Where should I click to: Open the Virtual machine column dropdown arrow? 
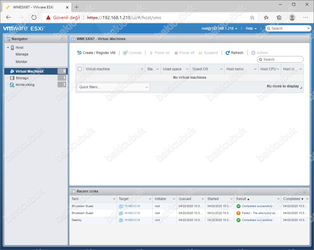(142, 69)
